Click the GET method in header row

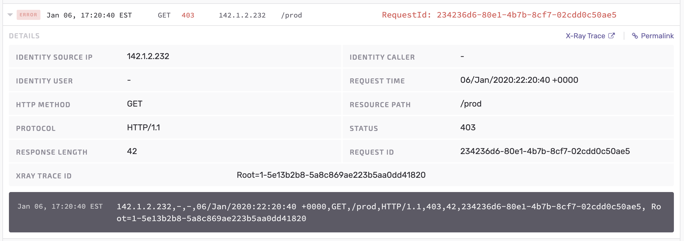tap(164, 15)
